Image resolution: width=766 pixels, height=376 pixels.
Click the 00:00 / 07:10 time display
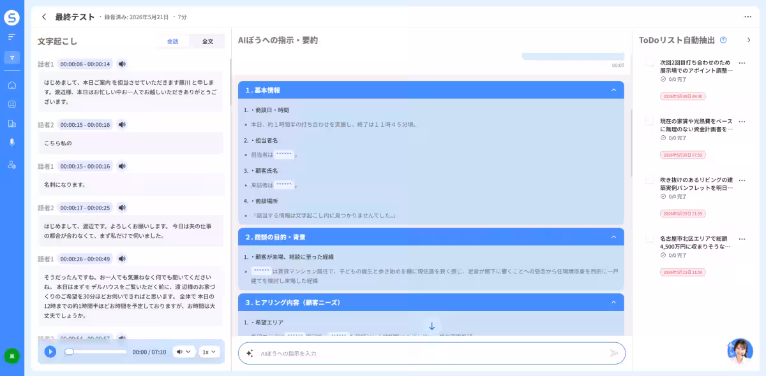[149, 352]
